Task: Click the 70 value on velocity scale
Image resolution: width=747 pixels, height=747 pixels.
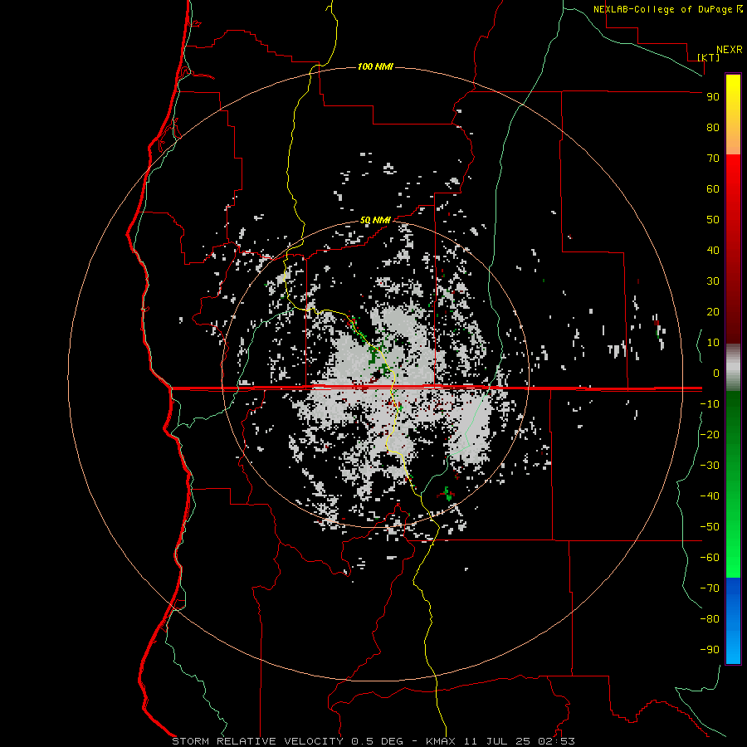Action: 713,159
